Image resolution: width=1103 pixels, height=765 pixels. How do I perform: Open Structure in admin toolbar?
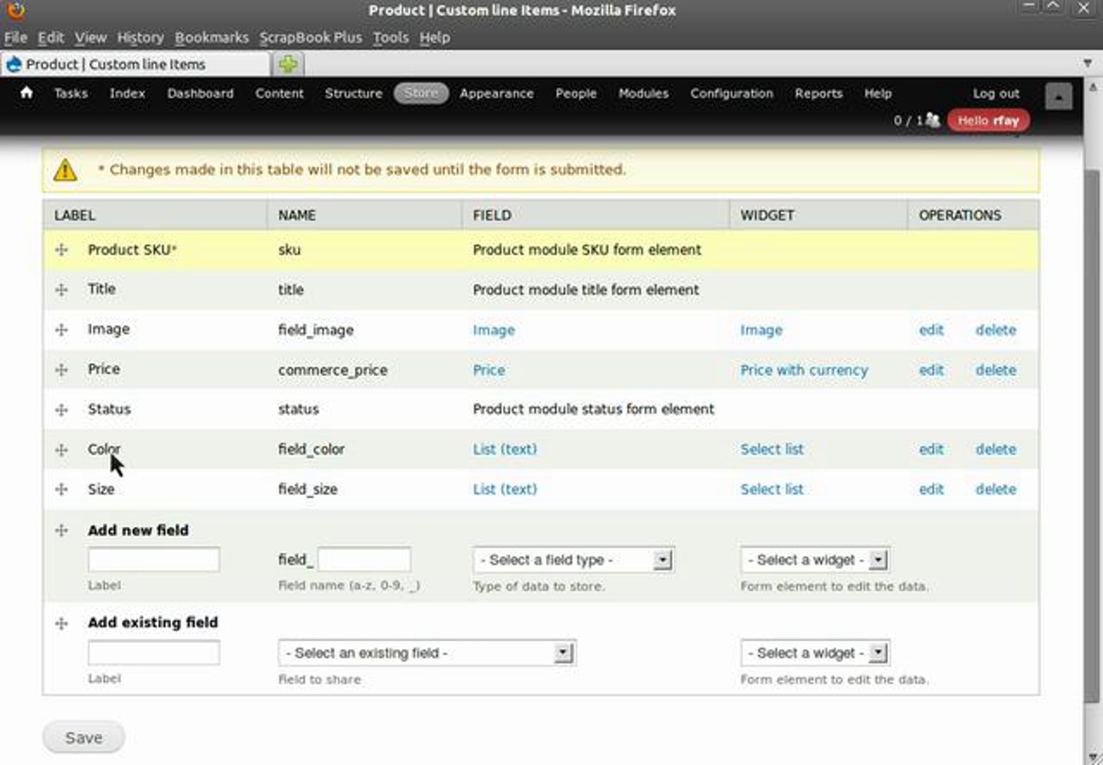354,93
